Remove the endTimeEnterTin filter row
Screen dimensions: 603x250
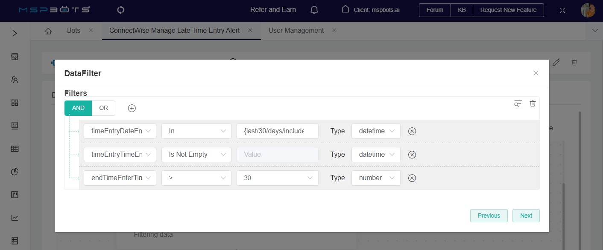coord(412,178)
